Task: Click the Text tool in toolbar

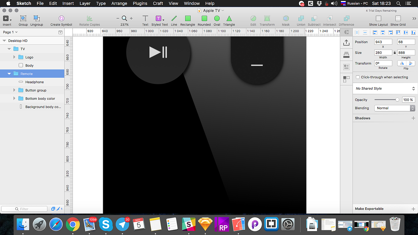Action: point(145,19)
